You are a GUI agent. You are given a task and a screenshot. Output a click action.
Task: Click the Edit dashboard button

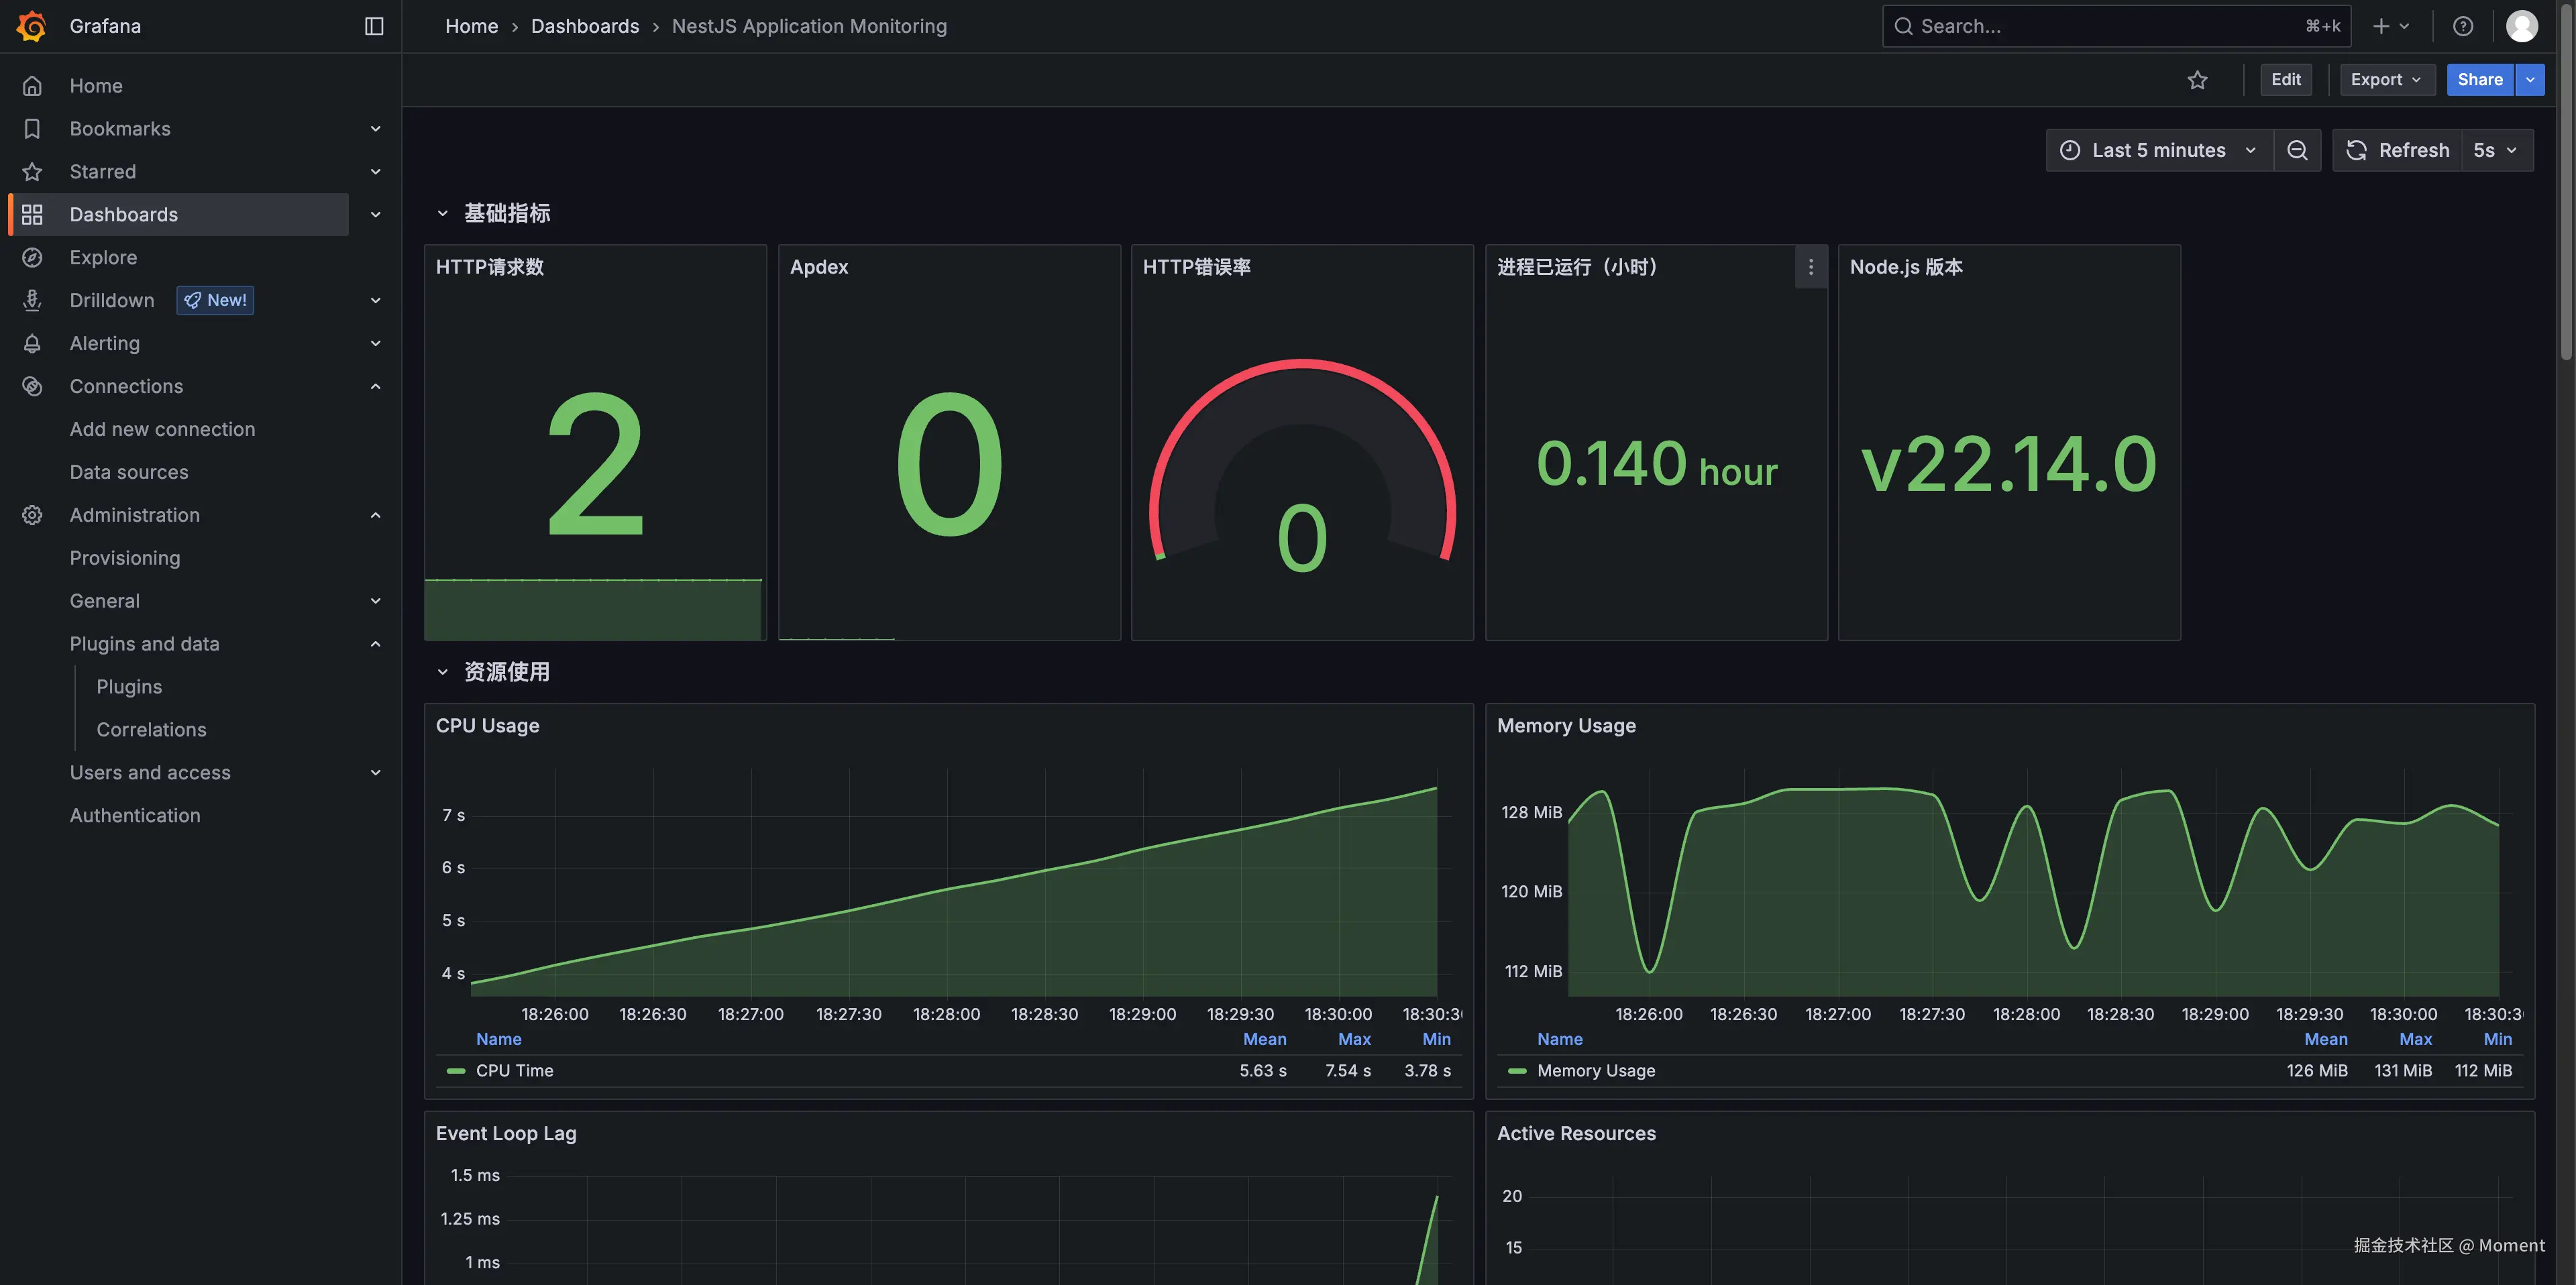tap(2285, 80)
